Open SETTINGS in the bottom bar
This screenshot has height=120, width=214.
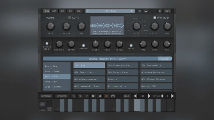46,96
